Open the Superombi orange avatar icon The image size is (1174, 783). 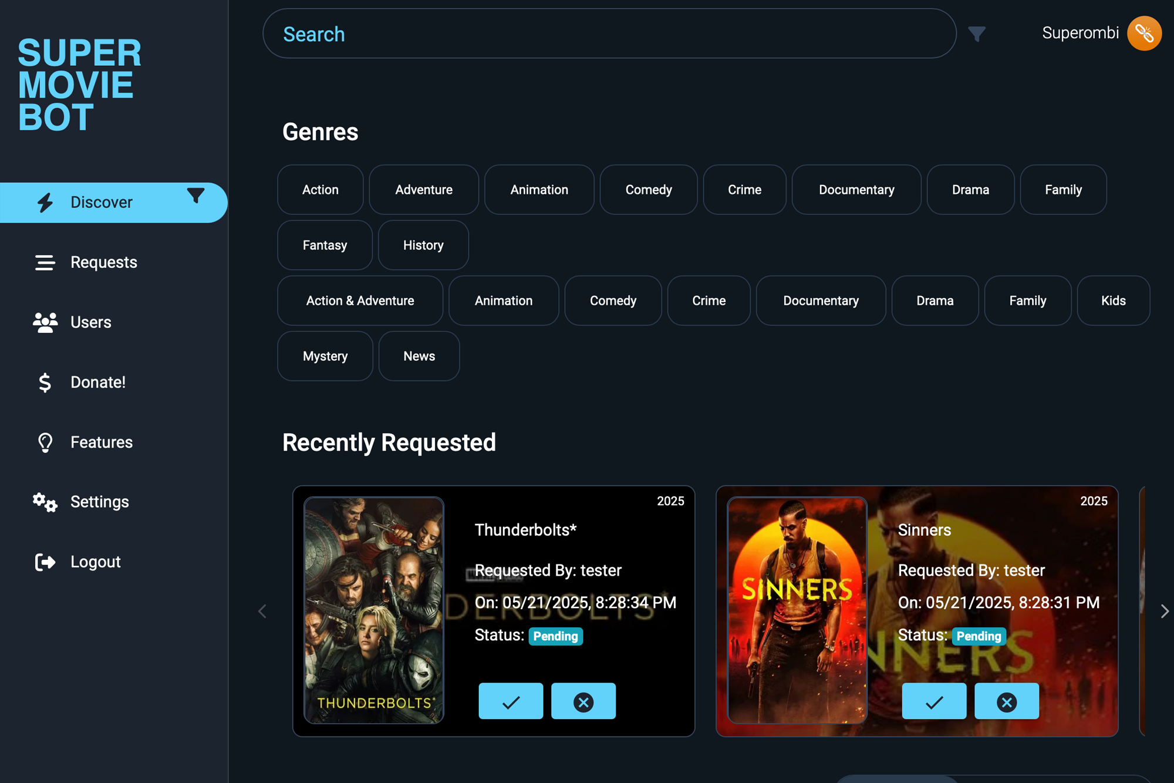pos(1144,33)
